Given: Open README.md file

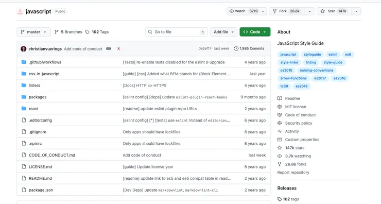Looking at the screenshot, I should pos(40,178).
